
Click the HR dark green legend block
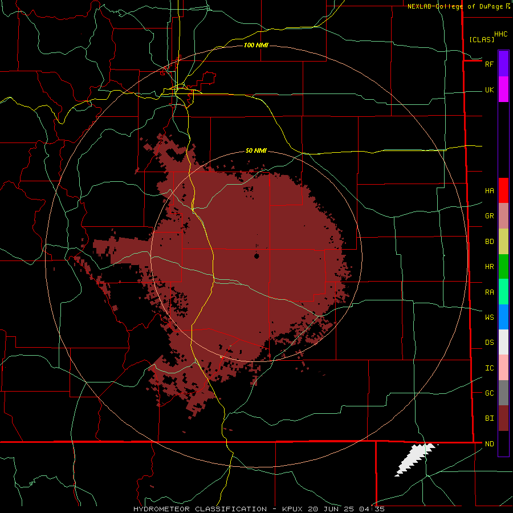pyautogui.click(x=503, y=267)
